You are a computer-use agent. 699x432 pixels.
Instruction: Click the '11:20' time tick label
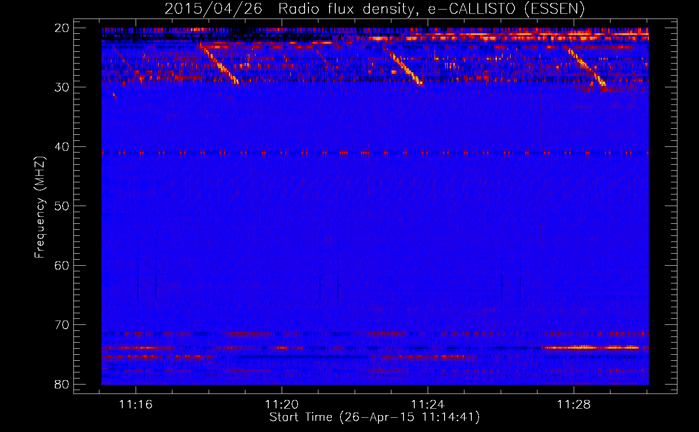282,405
